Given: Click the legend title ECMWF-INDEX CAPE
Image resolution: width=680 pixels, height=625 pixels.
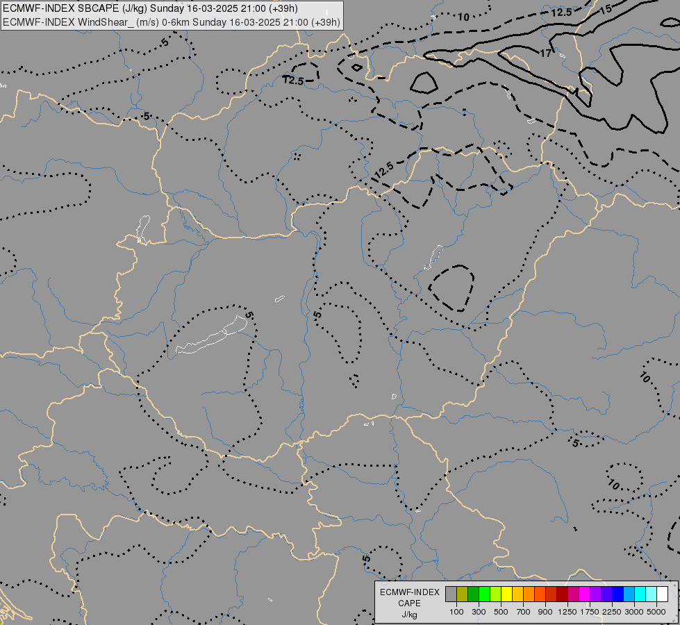Looking at the screenshot, I should 409,598.
